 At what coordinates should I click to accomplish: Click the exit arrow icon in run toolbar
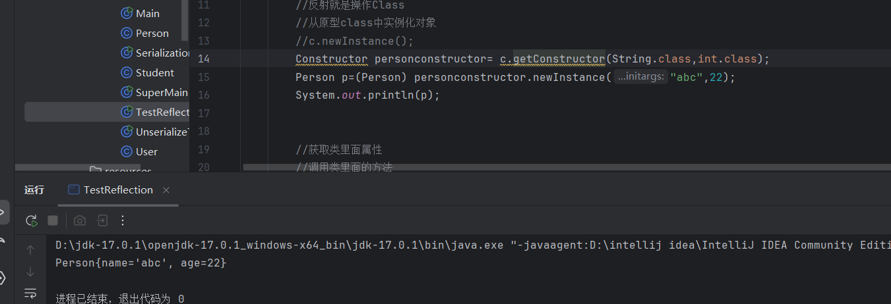102,220
